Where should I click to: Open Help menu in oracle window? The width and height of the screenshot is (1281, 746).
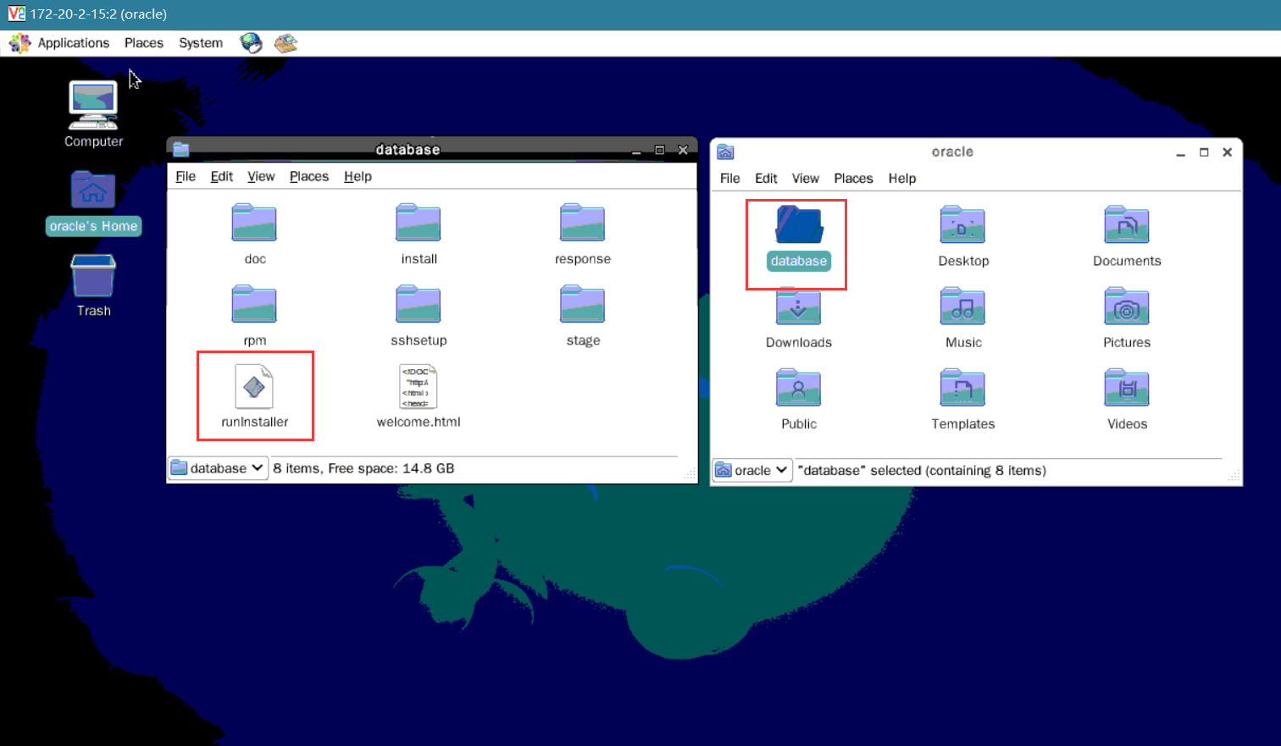click(902, 178)
